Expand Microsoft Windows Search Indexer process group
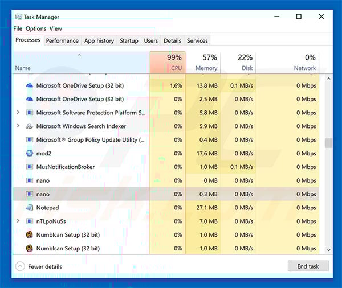342x288 pixels. click(x=18, y=126)
